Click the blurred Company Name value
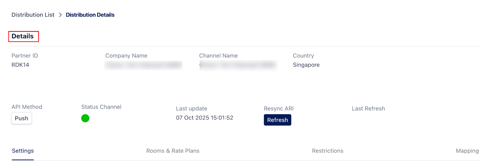 pyautogui.click(x=143, y=65)
